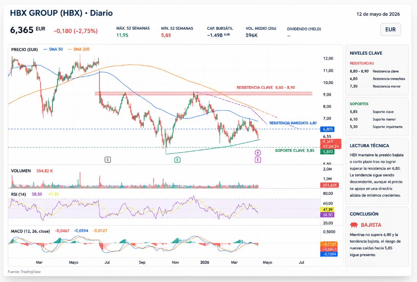
Task: Click the green 5,850 price axis tag
Action: pos(327,152)
